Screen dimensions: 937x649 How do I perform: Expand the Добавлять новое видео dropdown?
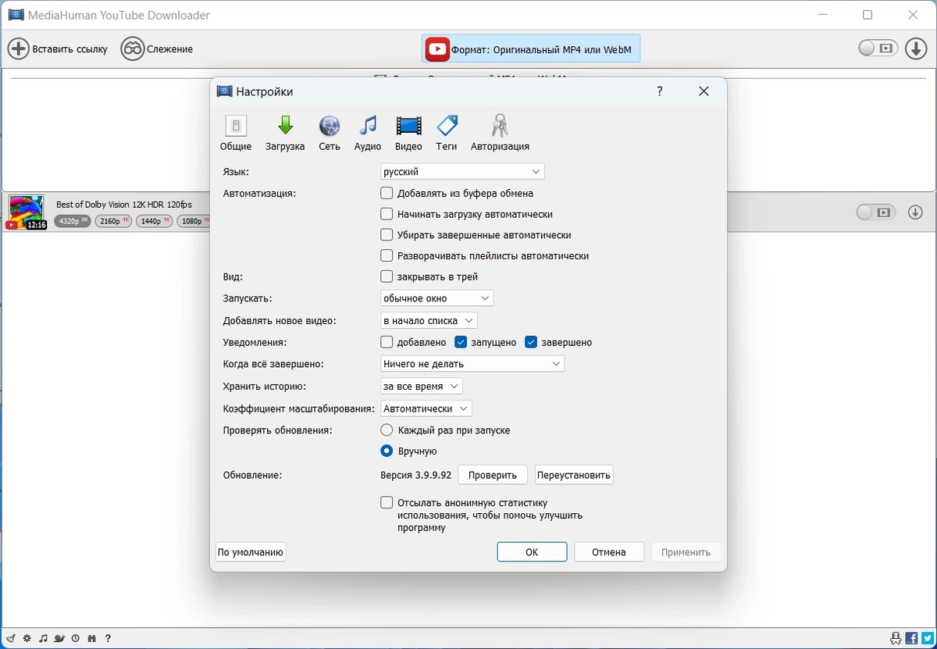coord(429,320)
